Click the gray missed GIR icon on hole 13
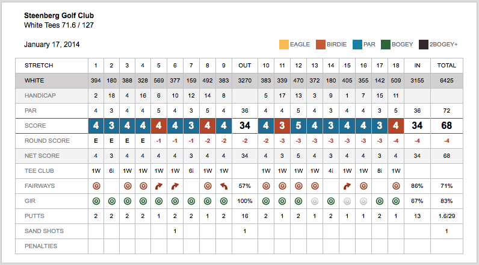This screenshot has width=479, height=265. coord(315,201)
